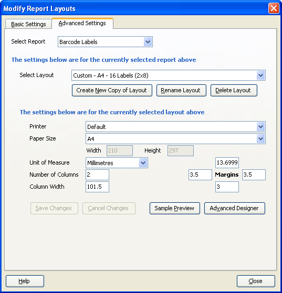Click the Help button
Screen dimensions: 282x293
pyautogui.click(x=25, y=281)
